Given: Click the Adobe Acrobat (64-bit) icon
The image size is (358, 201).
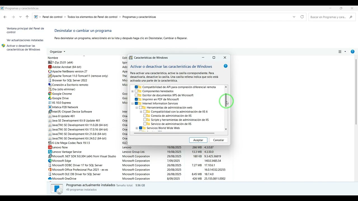Looking at the screenshot, I should (x=50, y=67).
